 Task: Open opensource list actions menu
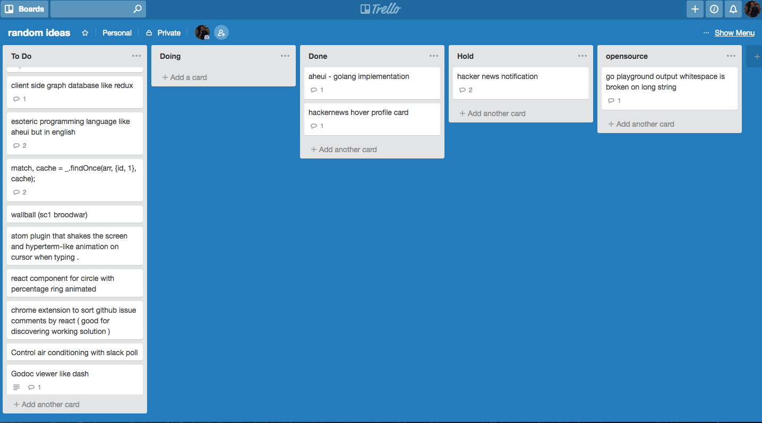tap(731, 56)
